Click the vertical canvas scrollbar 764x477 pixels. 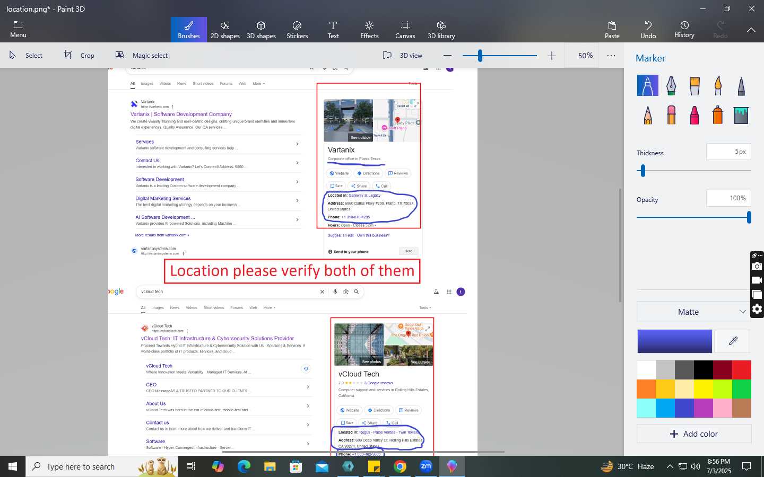620,245
